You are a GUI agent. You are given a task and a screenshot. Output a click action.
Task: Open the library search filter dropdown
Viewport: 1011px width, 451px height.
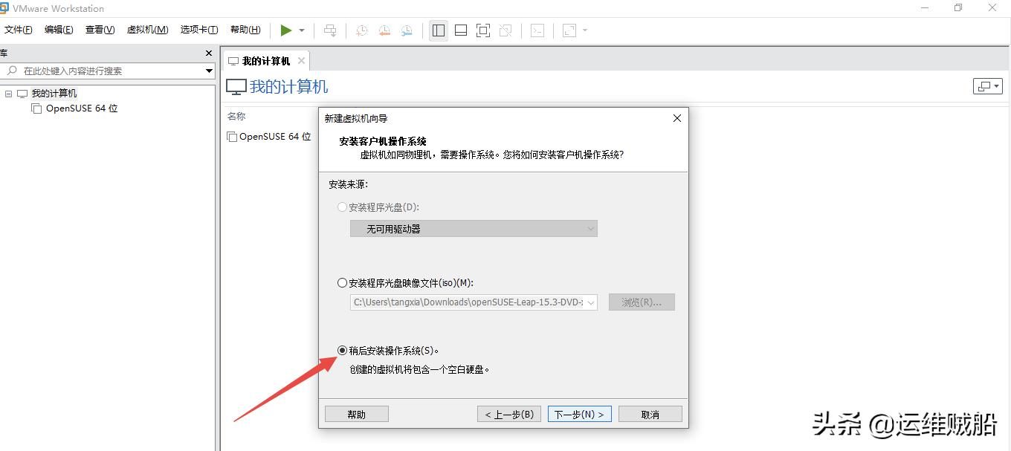click(208, 71)
